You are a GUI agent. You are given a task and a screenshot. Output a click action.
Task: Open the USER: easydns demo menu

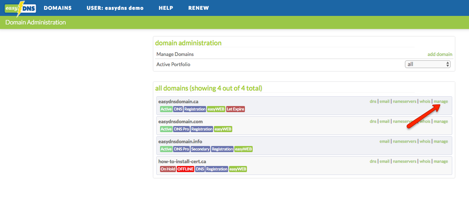115,8
